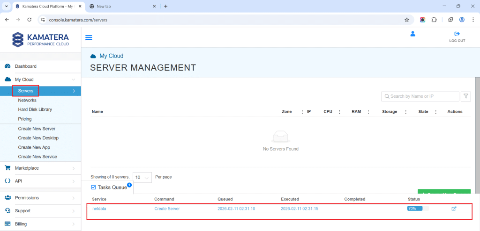The image size is (480, 231).
Task: Click the Log Out icon
Action: point(457,34)
